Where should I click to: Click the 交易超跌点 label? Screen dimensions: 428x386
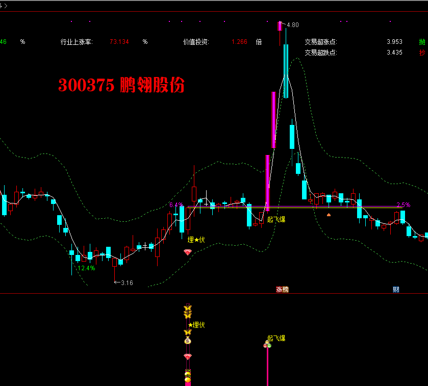(321, 53)
